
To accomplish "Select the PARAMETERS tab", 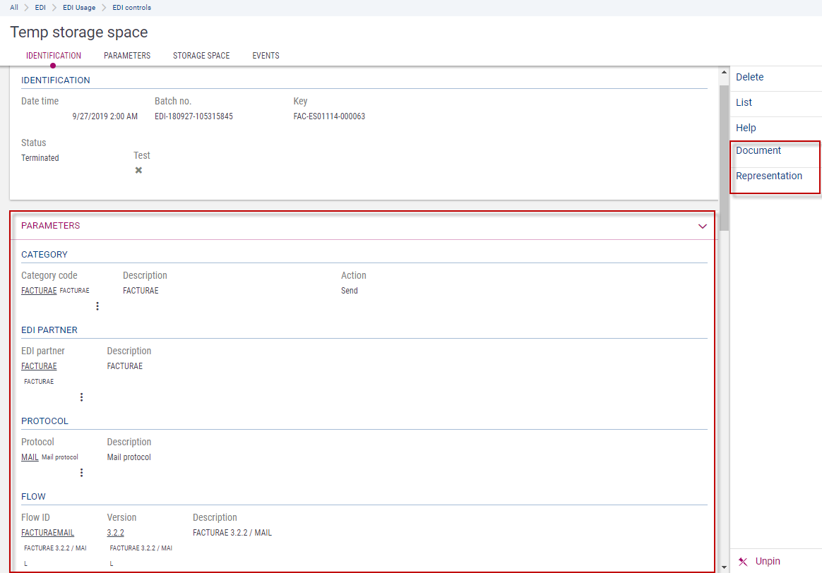I will tap(127, 56).
